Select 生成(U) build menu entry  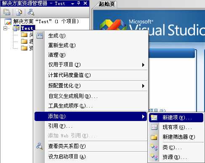91,36
